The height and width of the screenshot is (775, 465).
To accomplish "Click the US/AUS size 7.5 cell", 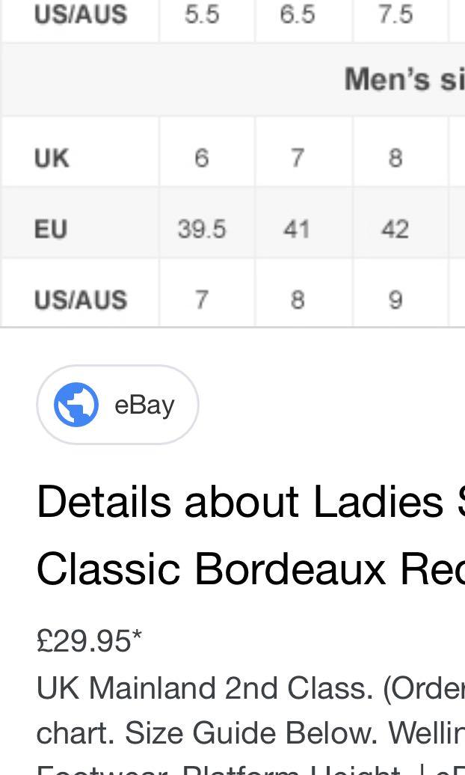I will tap(395, 14).
